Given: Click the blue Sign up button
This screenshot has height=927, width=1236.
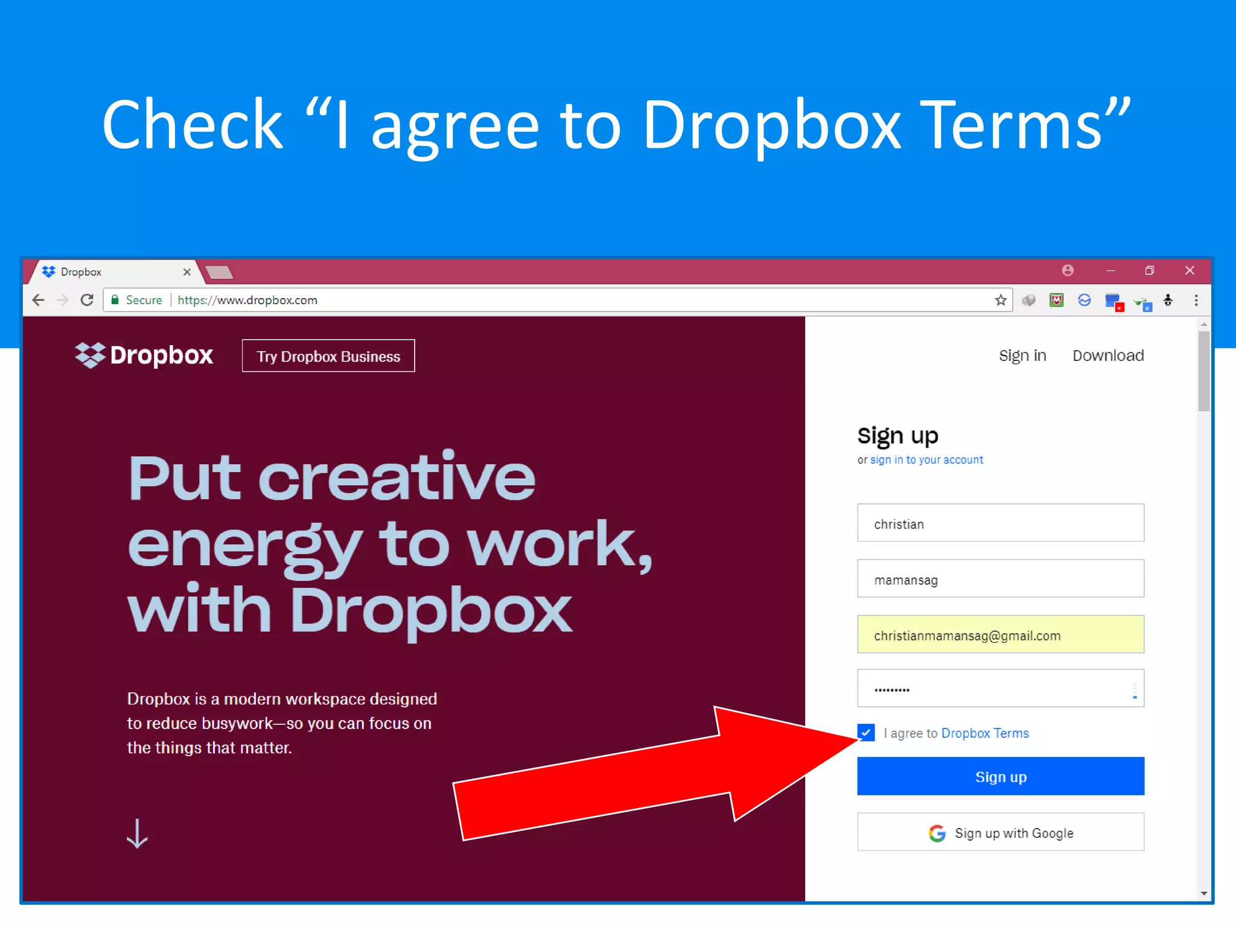Looking at the screenshot, I should tap(1001, 776).
